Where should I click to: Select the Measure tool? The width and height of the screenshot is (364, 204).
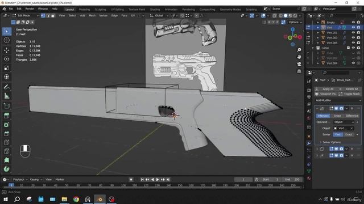(x=7, y=96)
